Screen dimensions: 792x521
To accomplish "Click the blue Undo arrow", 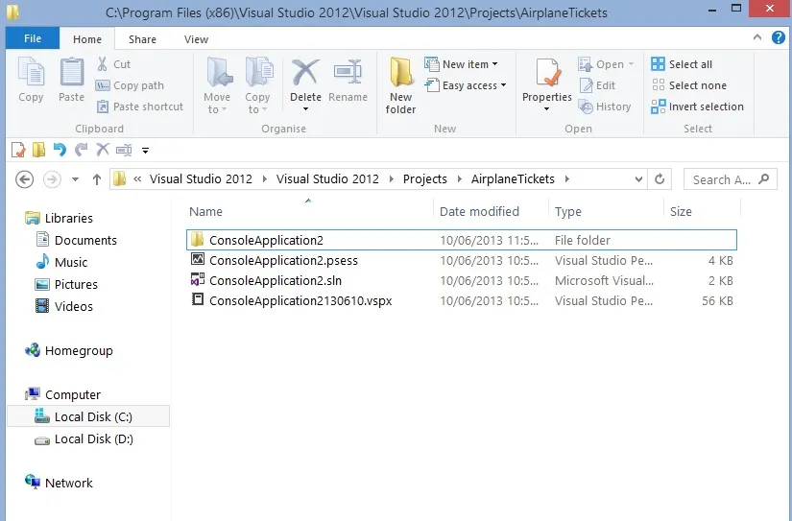I will point(60,150).
